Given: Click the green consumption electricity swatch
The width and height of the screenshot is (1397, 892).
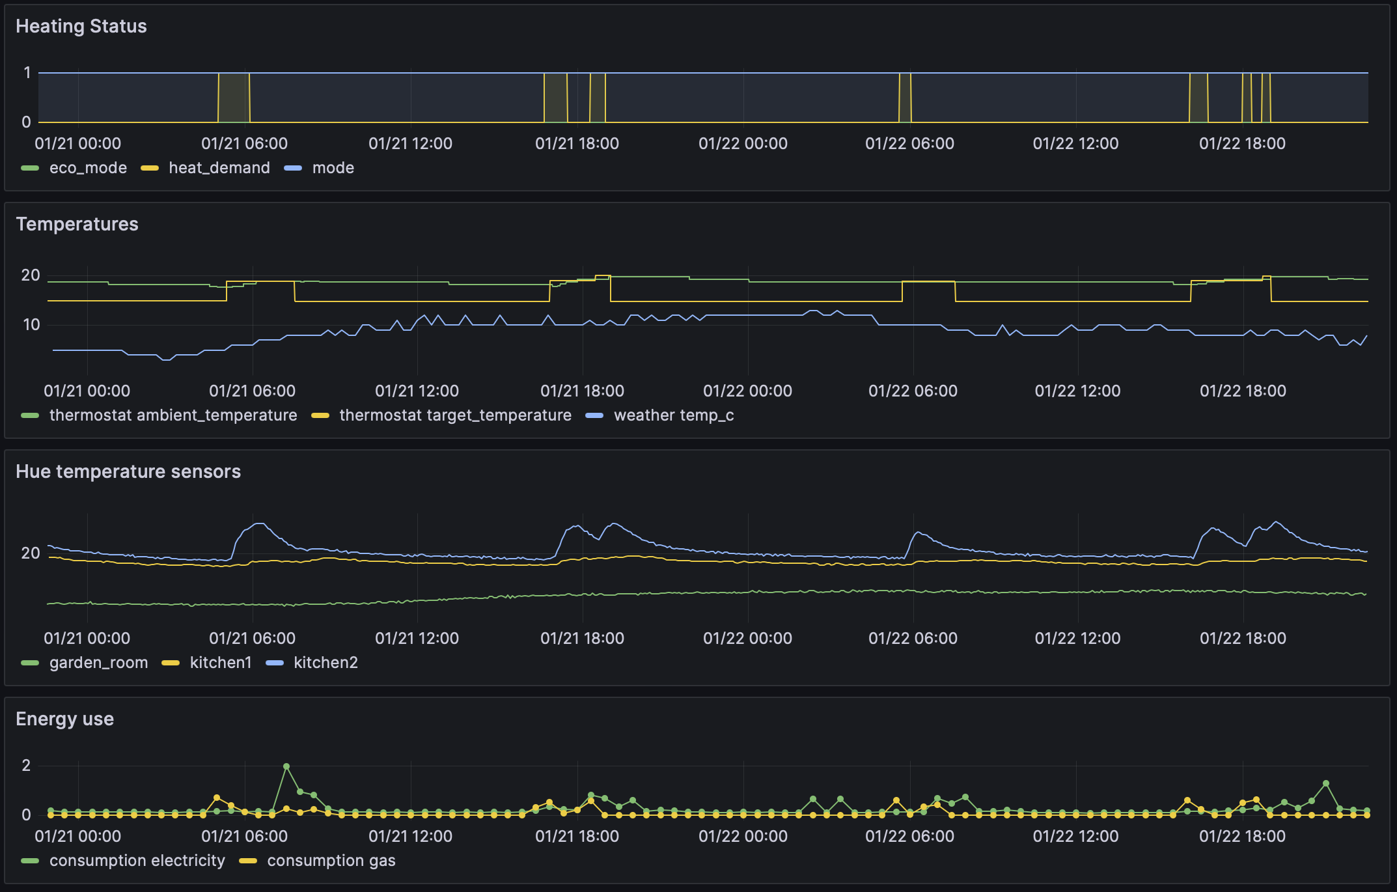Looking at the screenshot, I should click(30, 861).
